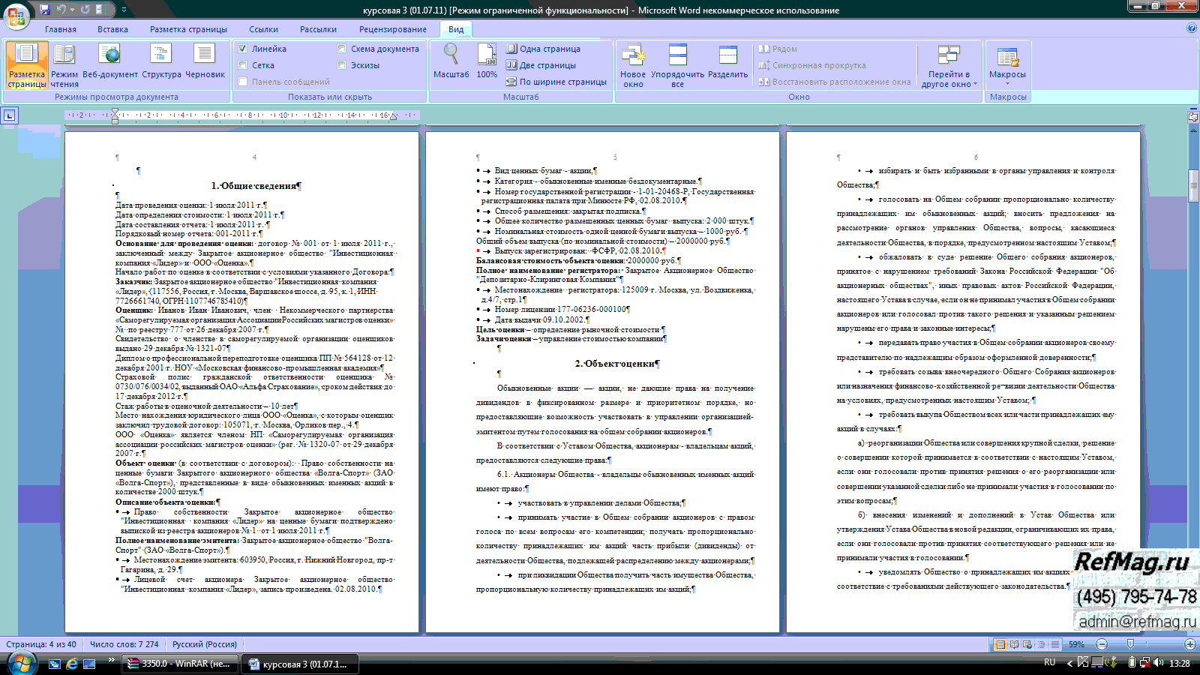
Task: Open Quick Access Toolbar customize arrow
Action: coord(124,10)
